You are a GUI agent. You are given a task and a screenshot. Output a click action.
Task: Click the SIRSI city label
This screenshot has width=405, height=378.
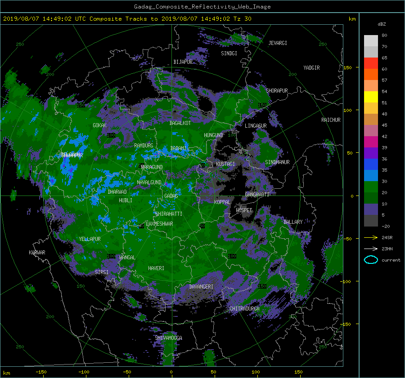(102, 272)
